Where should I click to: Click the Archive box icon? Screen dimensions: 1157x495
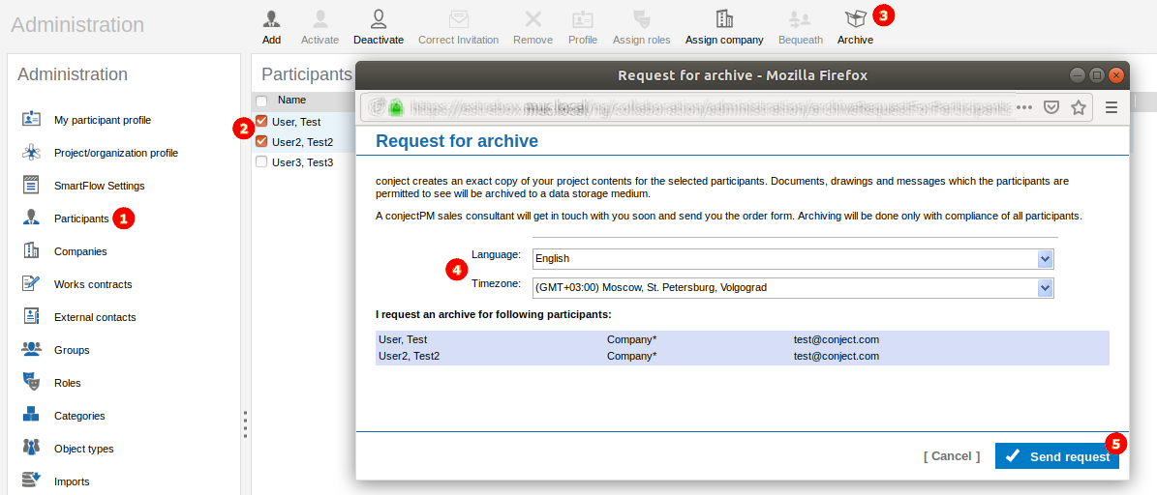coord(855,19)
